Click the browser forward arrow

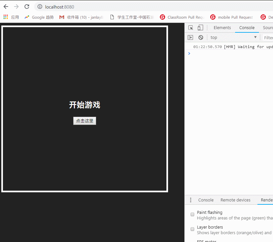click(x=16, y=7)
